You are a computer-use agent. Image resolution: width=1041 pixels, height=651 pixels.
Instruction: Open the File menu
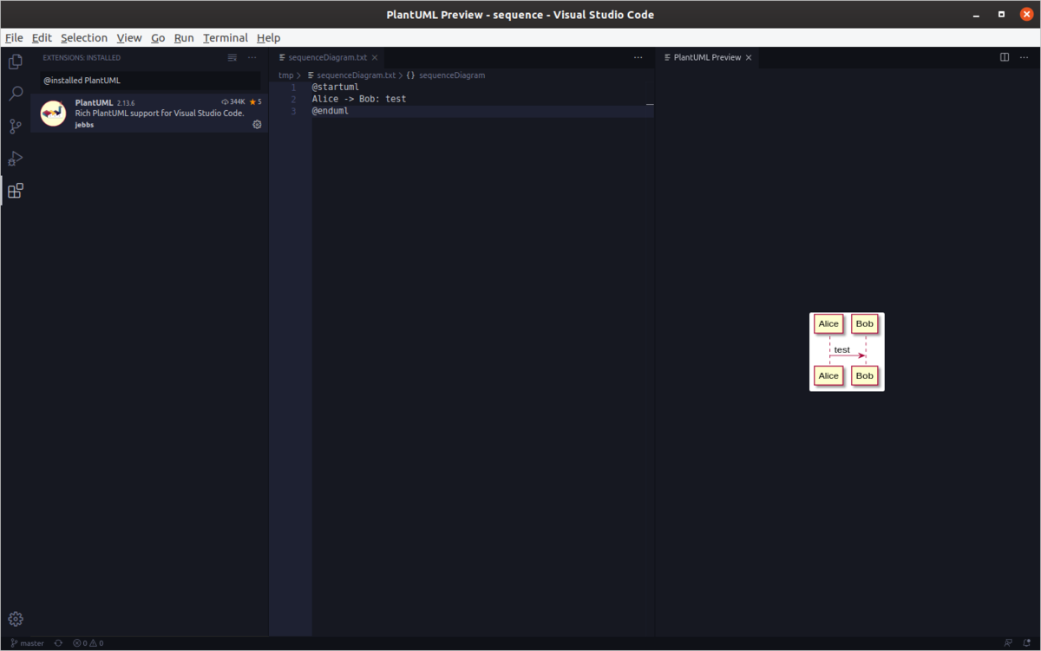14,38
